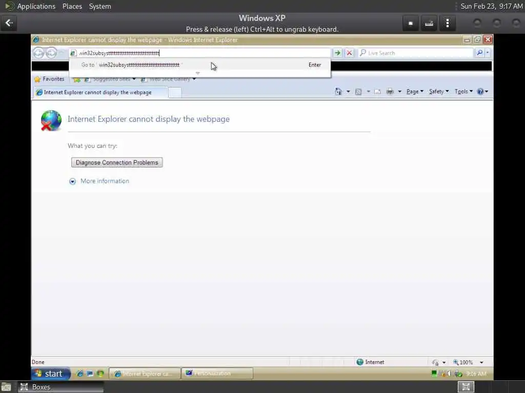Image resolution: width=525 pixels, height=393 pixels.
Task: Click the green Go arrow button
Action: (x=337, y=53)
